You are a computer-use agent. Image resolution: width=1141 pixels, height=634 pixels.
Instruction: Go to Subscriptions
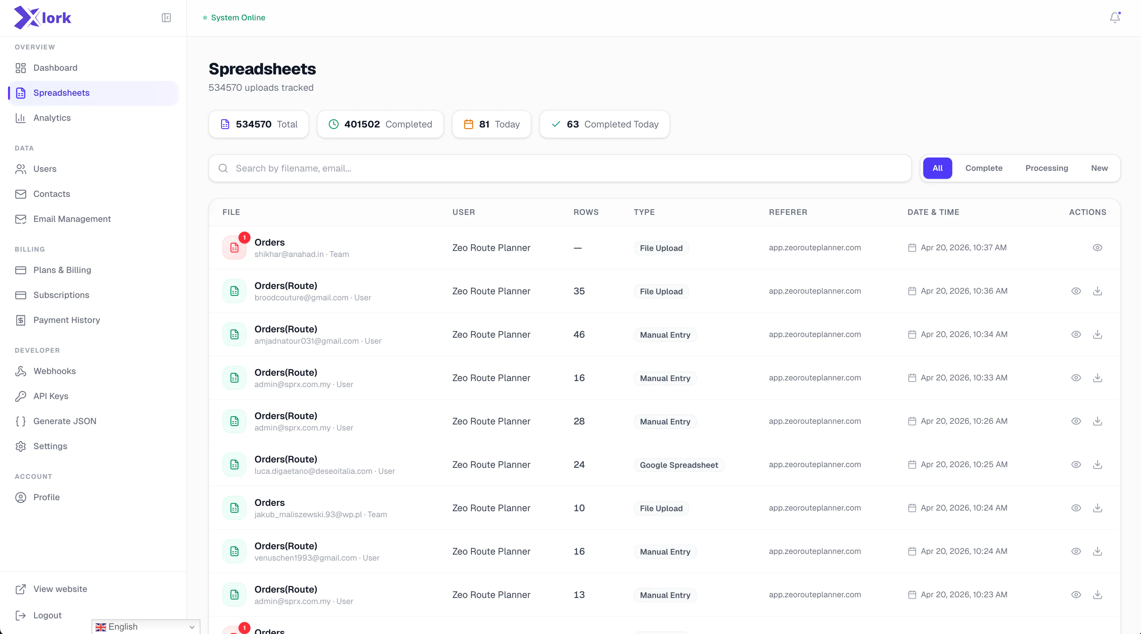[93, 295]
